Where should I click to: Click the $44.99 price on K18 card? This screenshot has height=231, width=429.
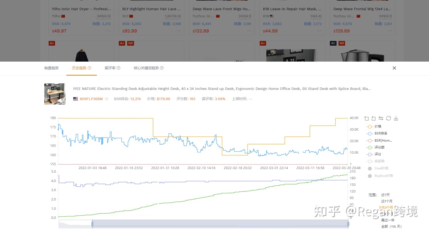point(270,31)
